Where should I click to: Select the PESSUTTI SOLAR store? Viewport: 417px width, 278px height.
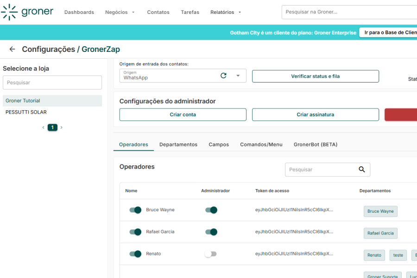click(26, 112)
